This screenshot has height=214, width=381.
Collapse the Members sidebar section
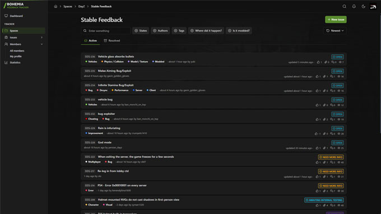24,44
